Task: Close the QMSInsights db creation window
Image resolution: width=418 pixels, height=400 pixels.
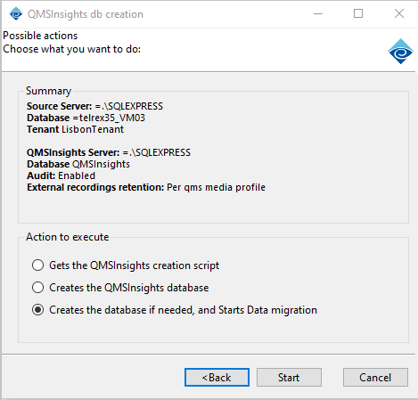Action: [399, 13]
